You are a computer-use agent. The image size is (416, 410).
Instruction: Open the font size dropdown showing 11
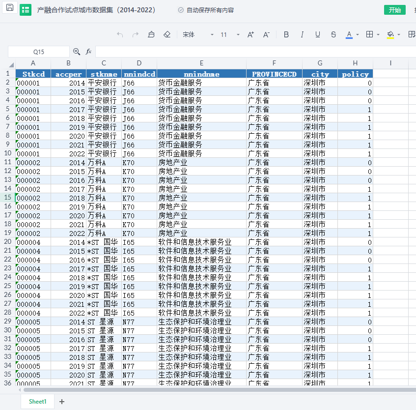pos(238,34)
